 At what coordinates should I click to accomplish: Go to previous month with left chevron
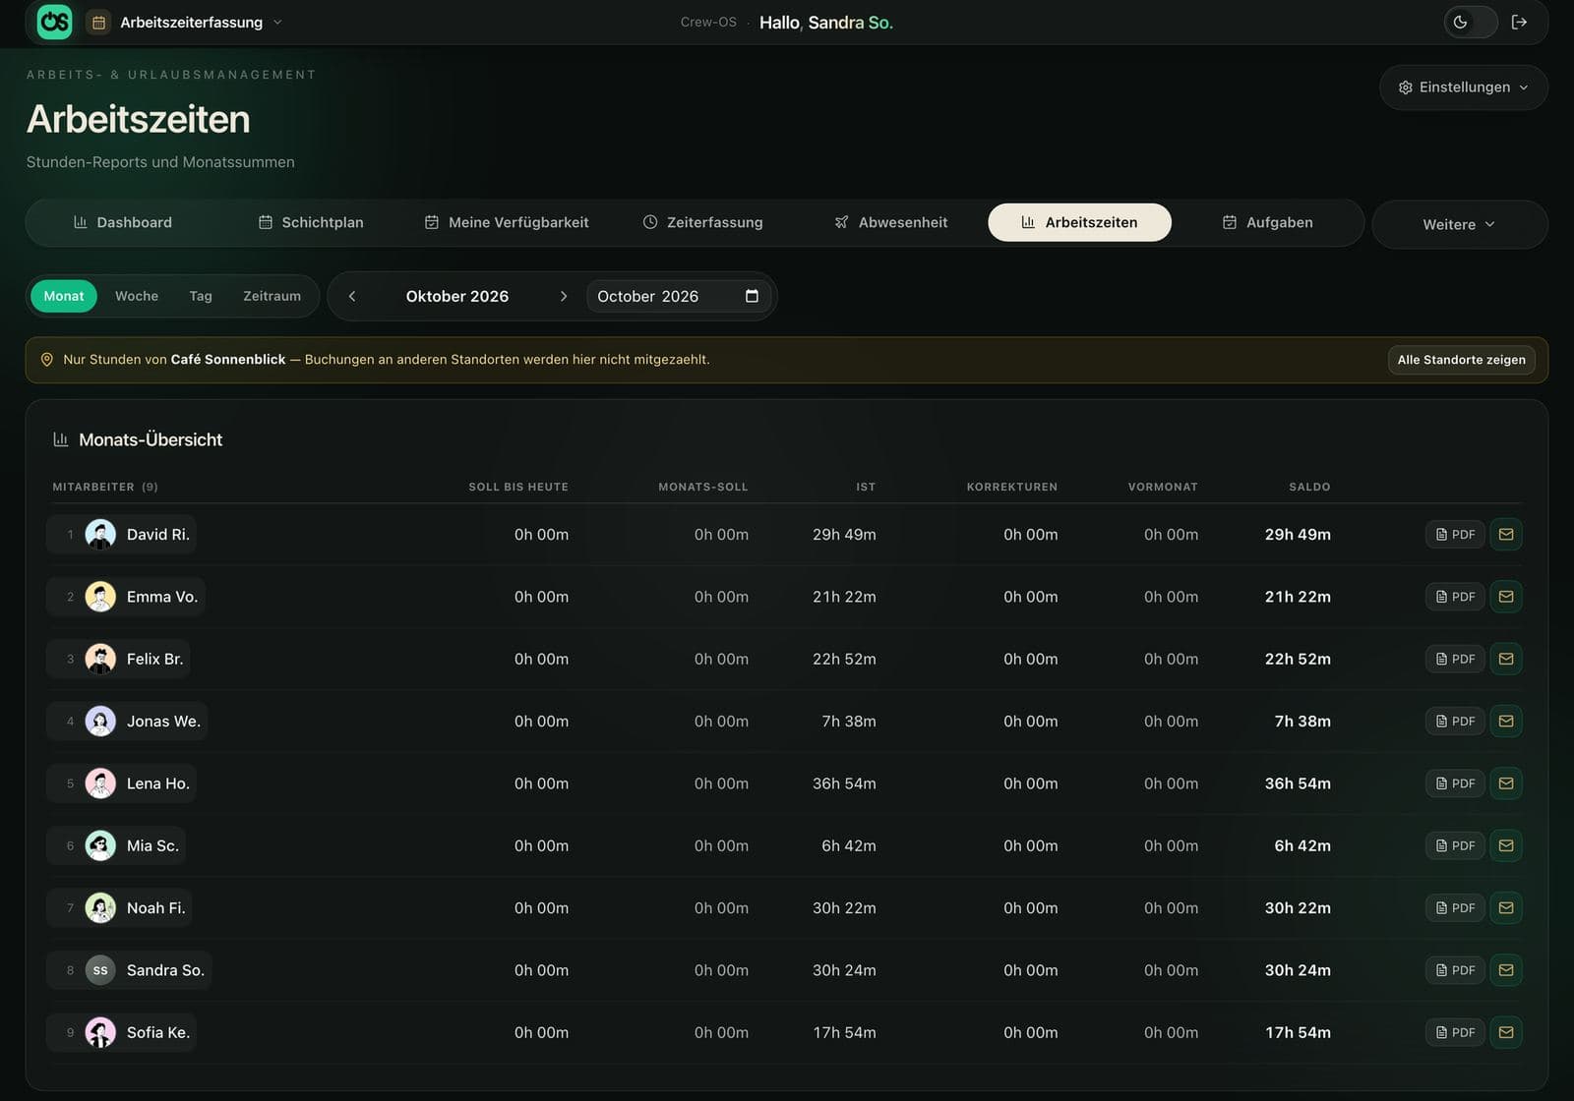pyautogui.click(x=352, y=296)
